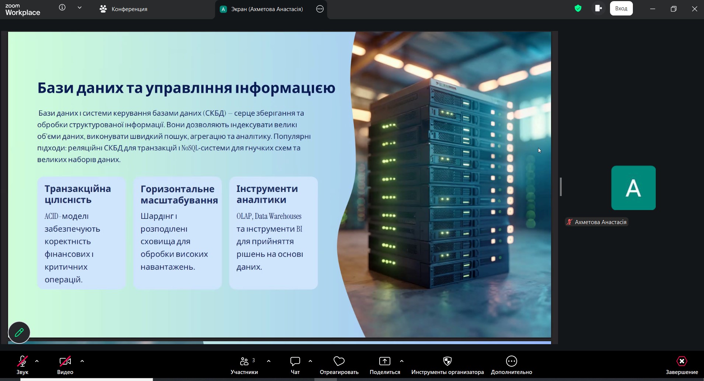Expand video settings arrow next to Видео
This screenshot has width=704, height=381.
pyautogui.click(x=82, y=361)
